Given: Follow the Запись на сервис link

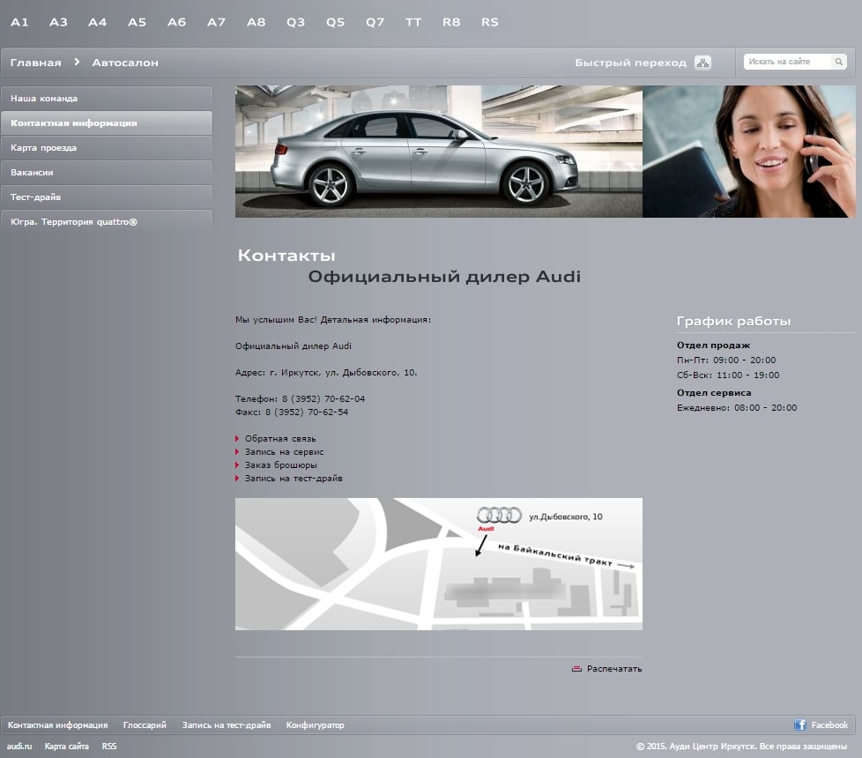Looking at the screenshot, I should (x=284, y=452).
